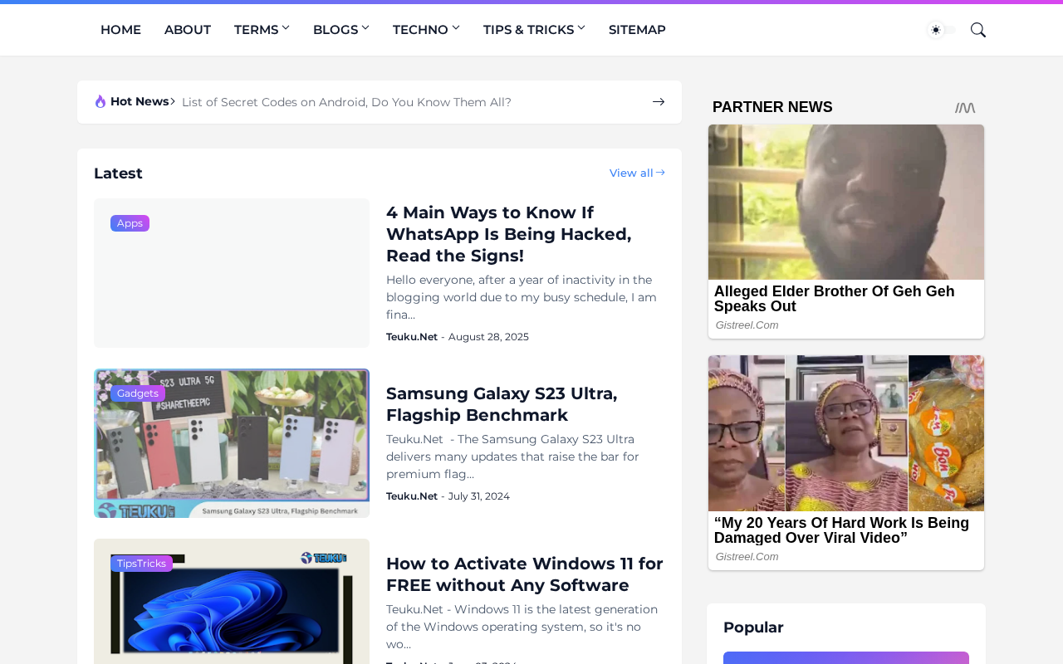Toggle the dark mode switch
Image resolution: width=1063 pixels, height=664 pixels.
tap(941, 30)
